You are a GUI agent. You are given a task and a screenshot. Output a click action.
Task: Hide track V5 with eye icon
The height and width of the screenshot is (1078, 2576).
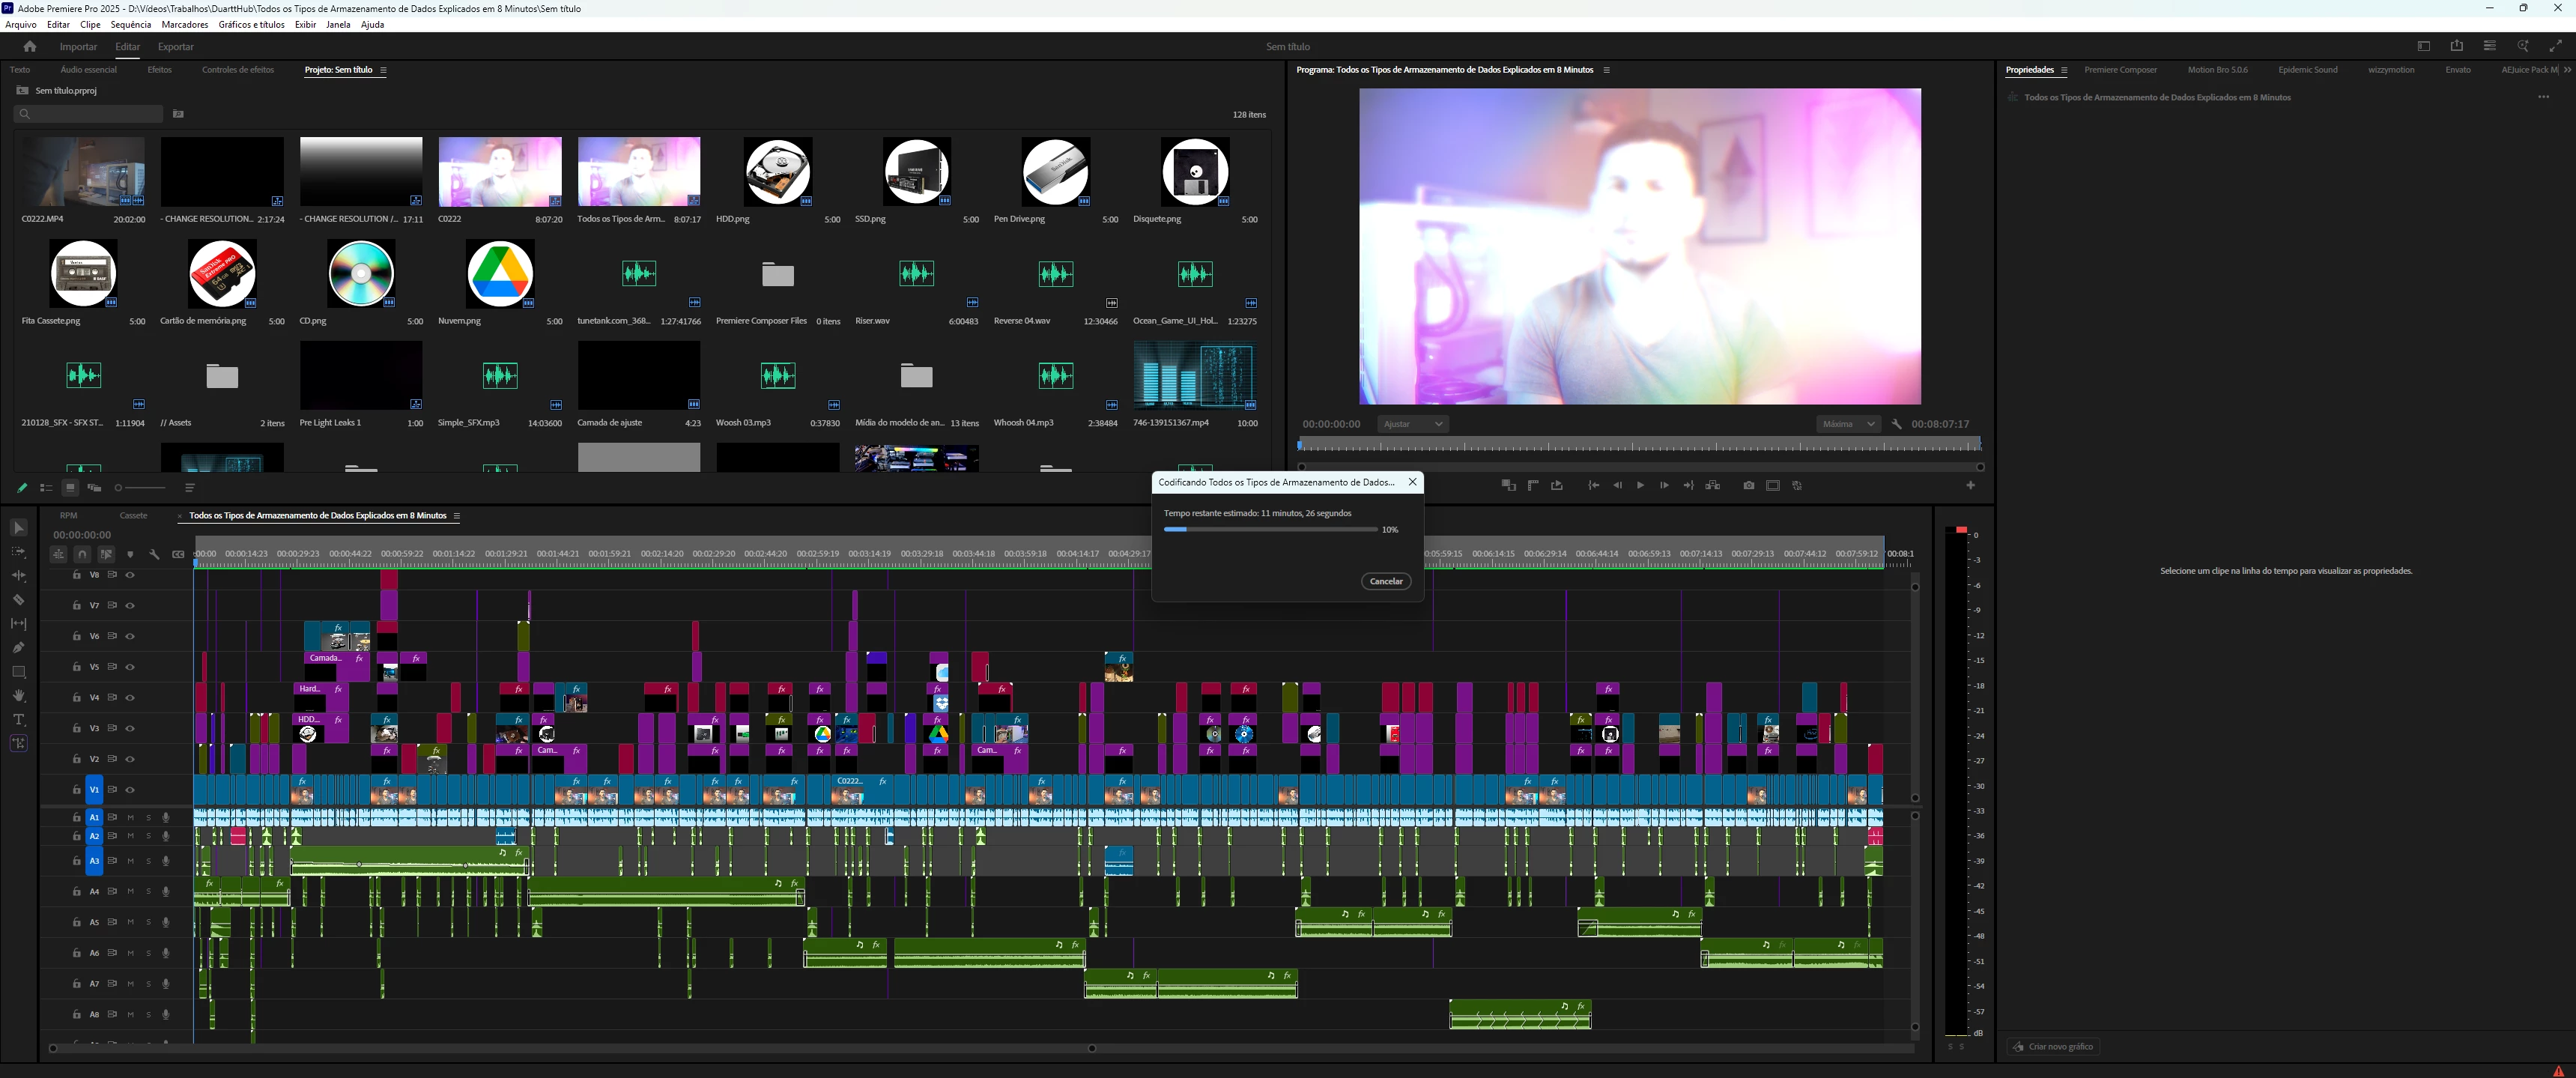pyautogui.click(x=130, y=667)
